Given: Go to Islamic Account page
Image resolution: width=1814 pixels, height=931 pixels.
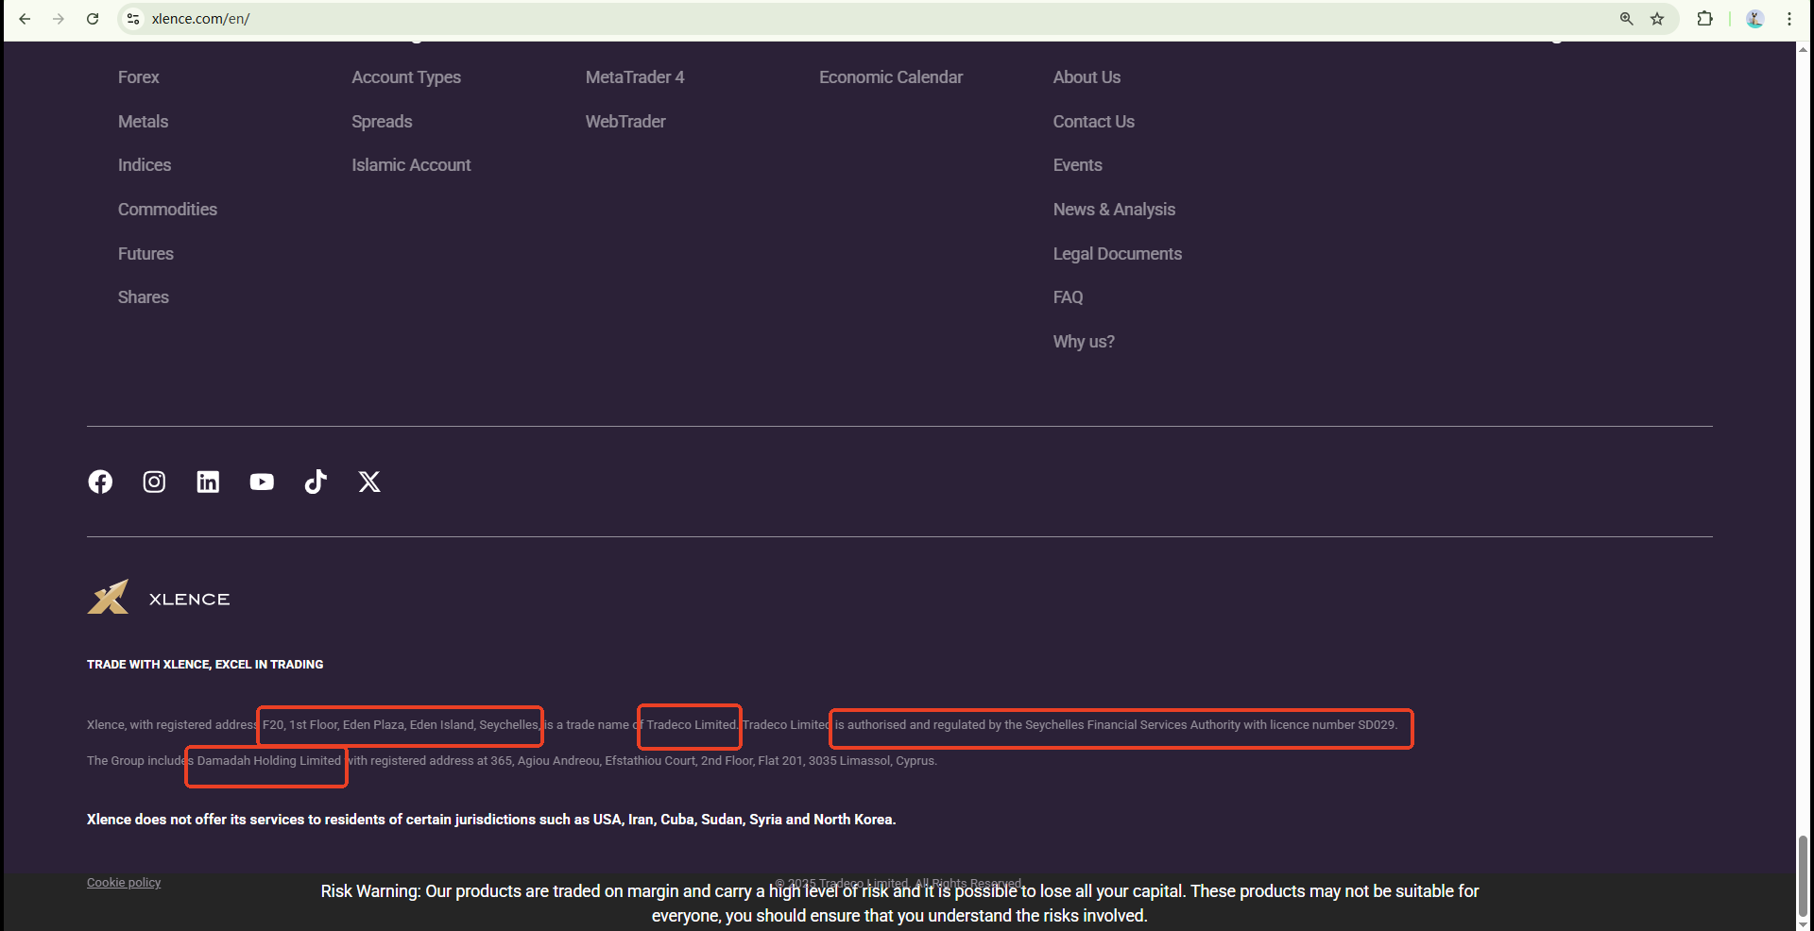Looking at the screenshot, I should coord(411,165).
